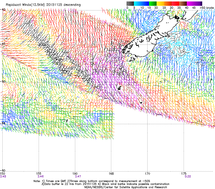Click the '-45' latitude label

[x=3, y=44]
